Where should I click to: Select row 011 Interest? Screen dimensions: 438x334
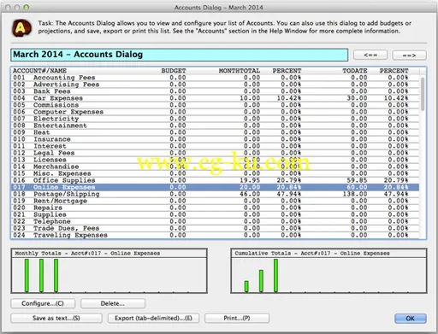[x=216, y=146]
